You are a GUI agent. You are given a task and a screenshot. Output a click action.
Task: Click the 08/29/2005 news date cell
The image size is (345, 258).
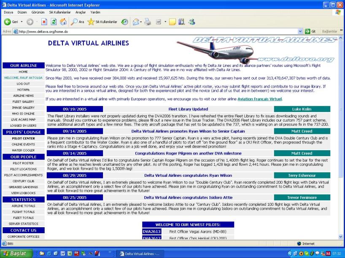(x=75, y=176)
